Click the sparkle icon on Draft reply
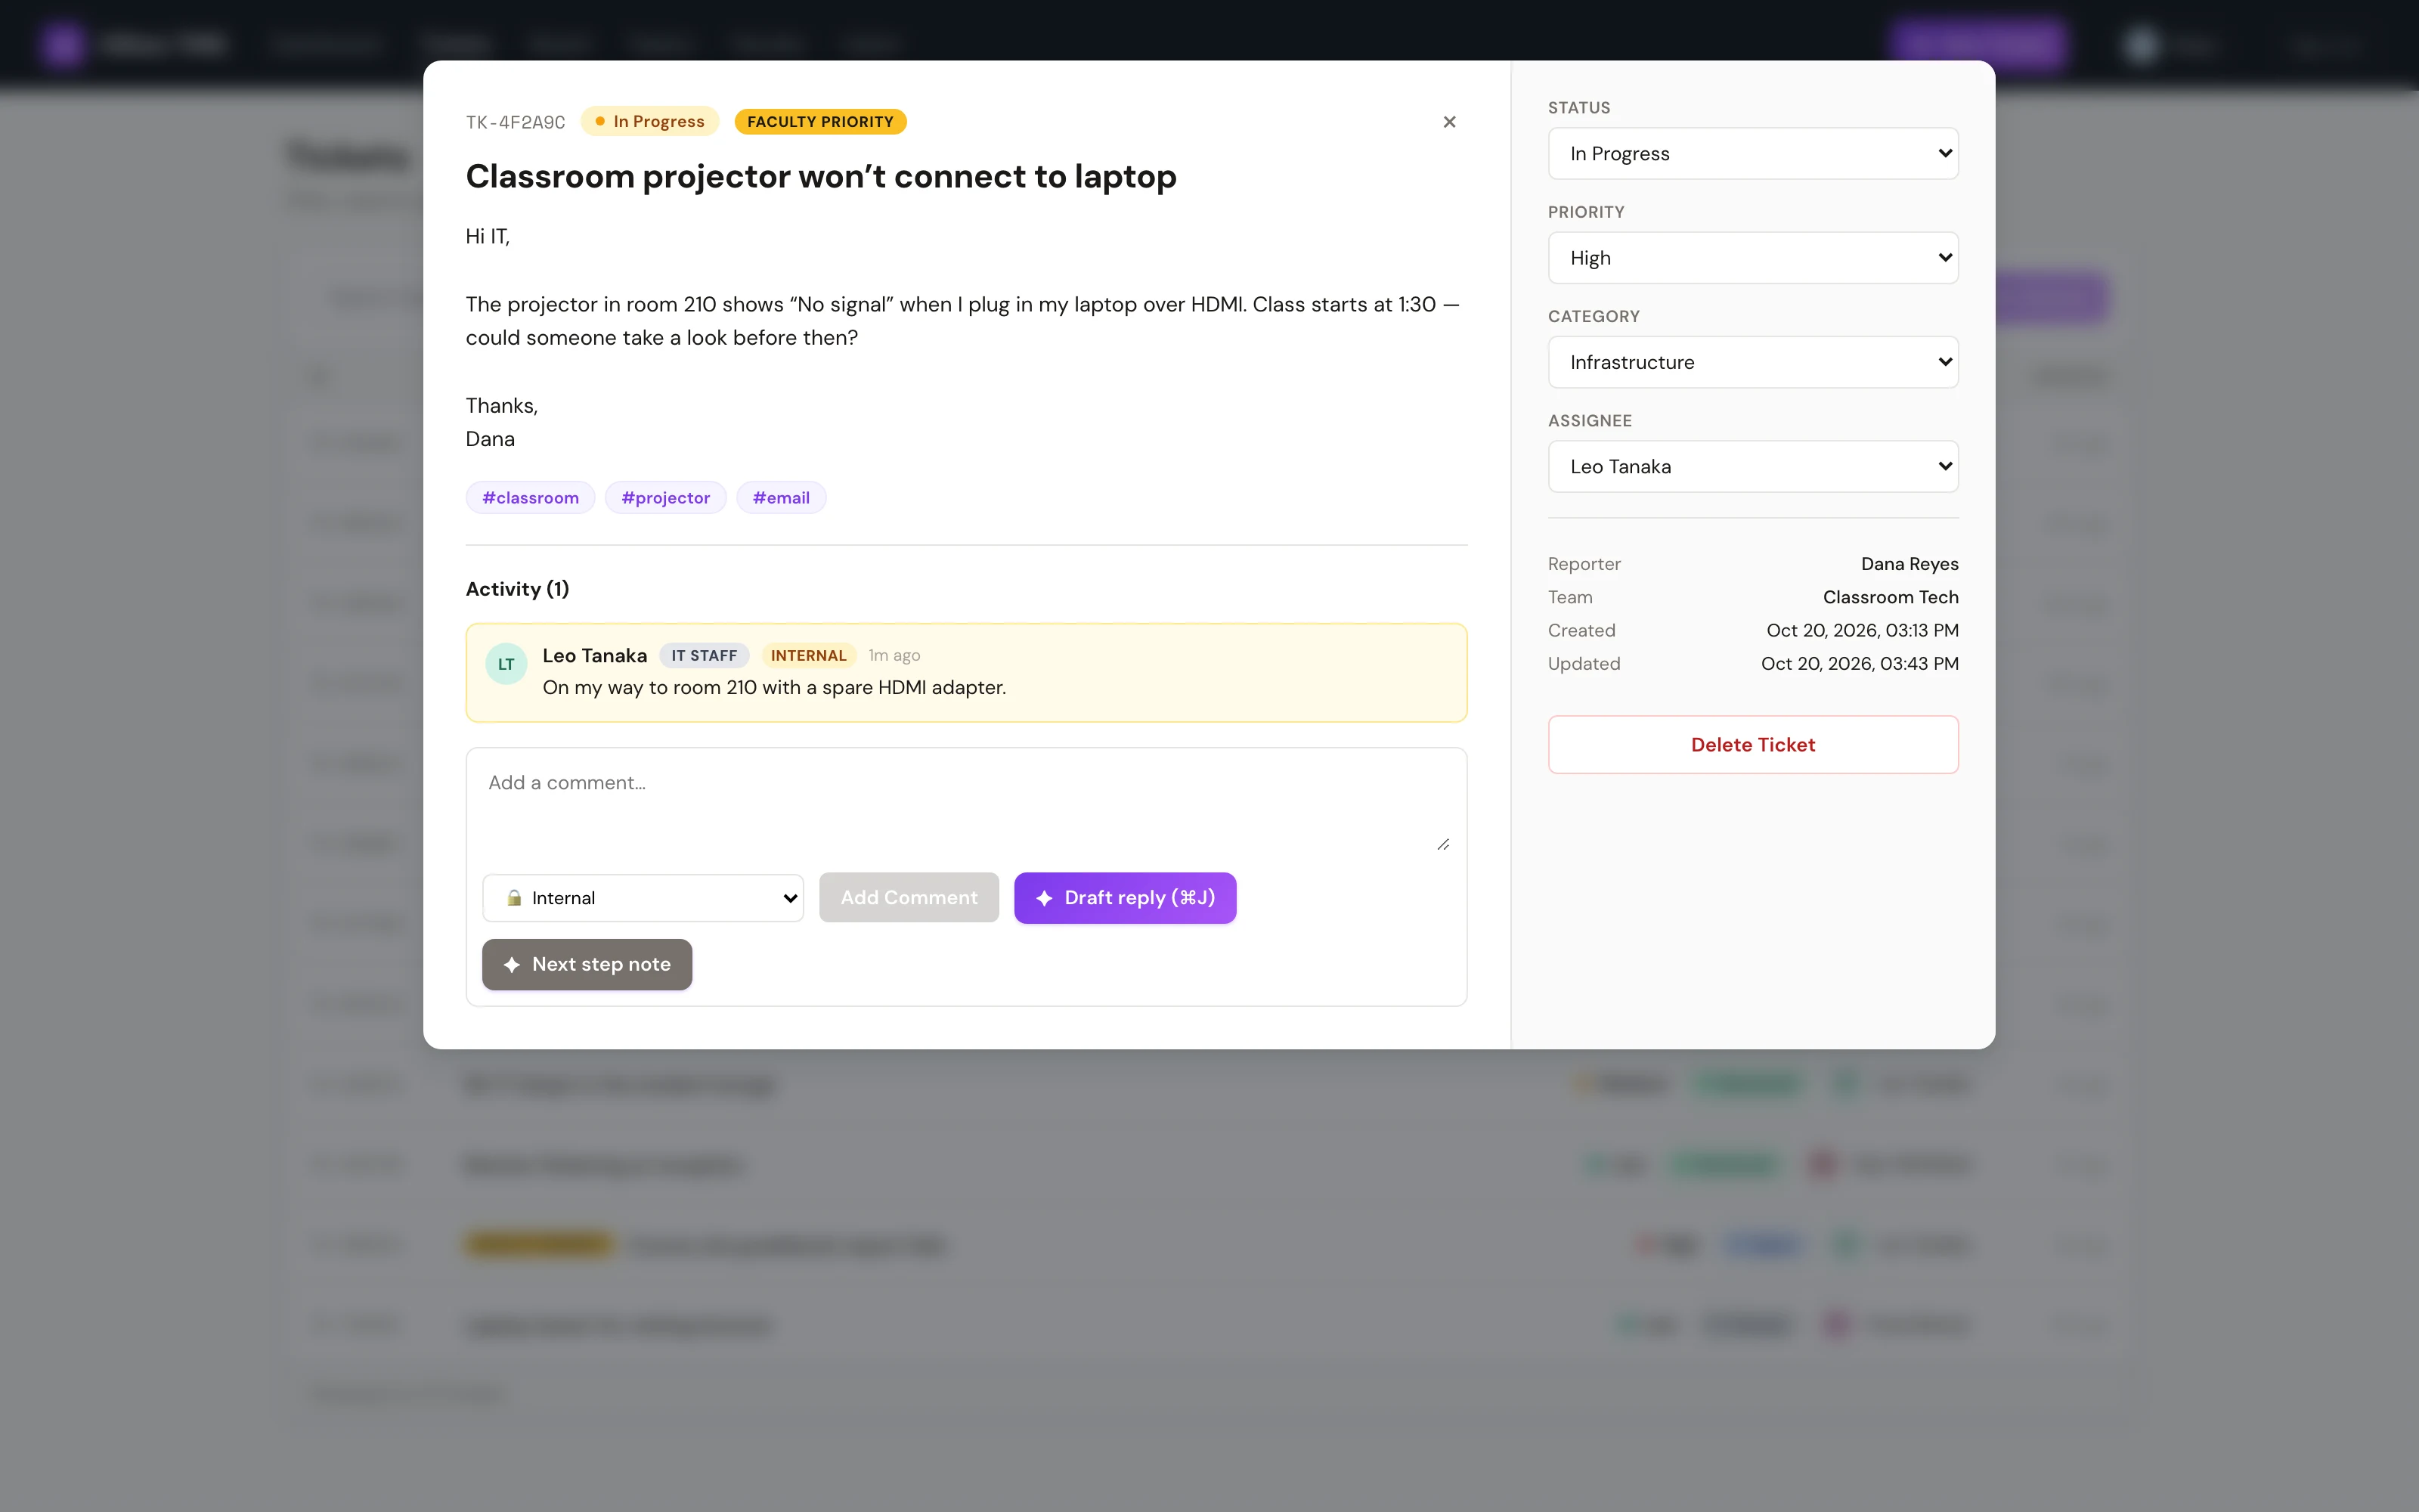The image size is (2419, 1512). [x=1043, y=898]
